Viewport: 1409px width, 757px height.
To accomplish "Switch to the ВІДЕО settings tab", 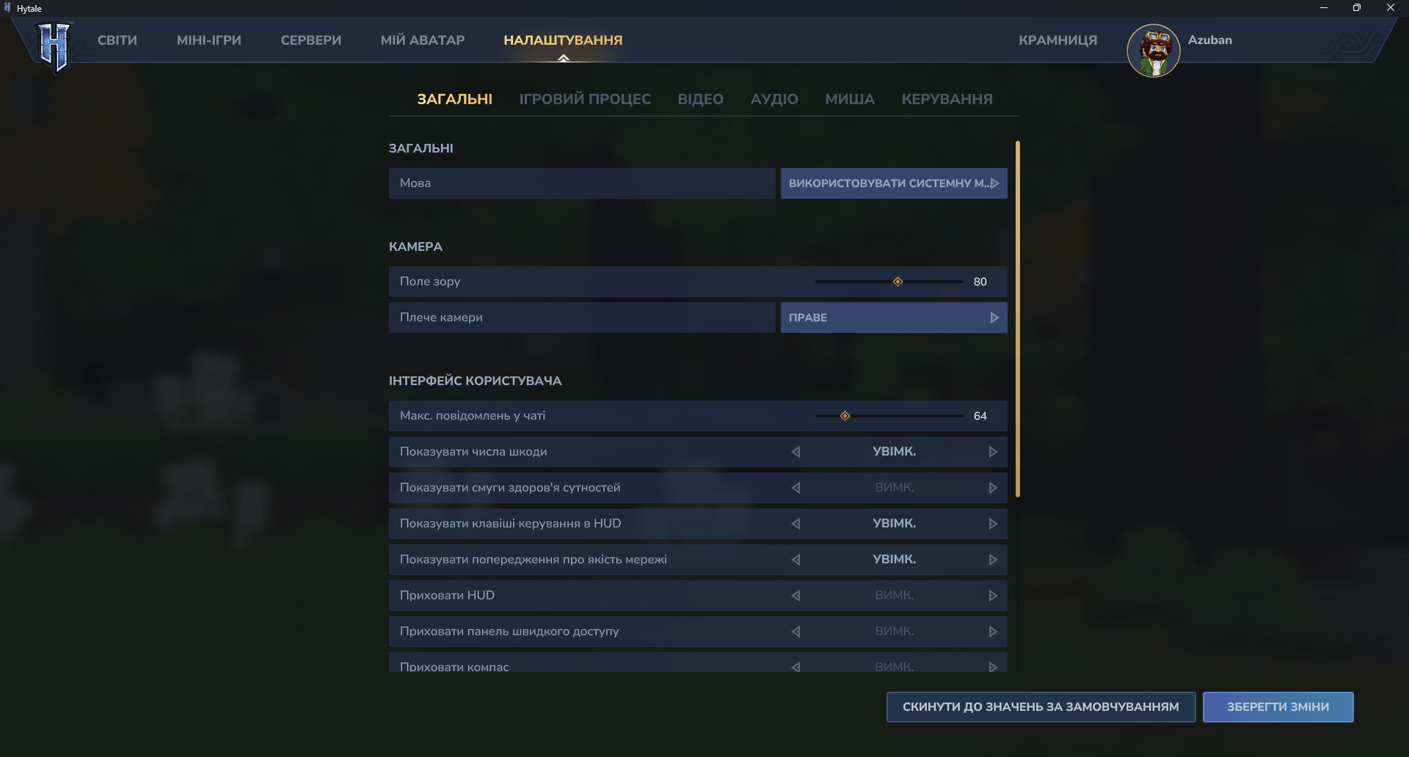I will (700, 99).
